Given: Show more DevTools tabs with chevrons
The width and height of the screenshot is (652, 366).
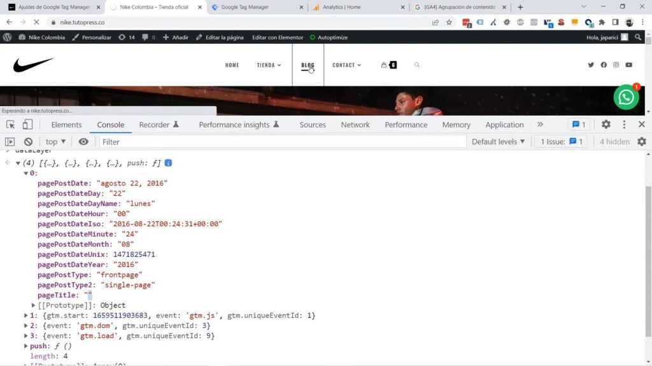Looking at the screenshot, I should 540,125.
